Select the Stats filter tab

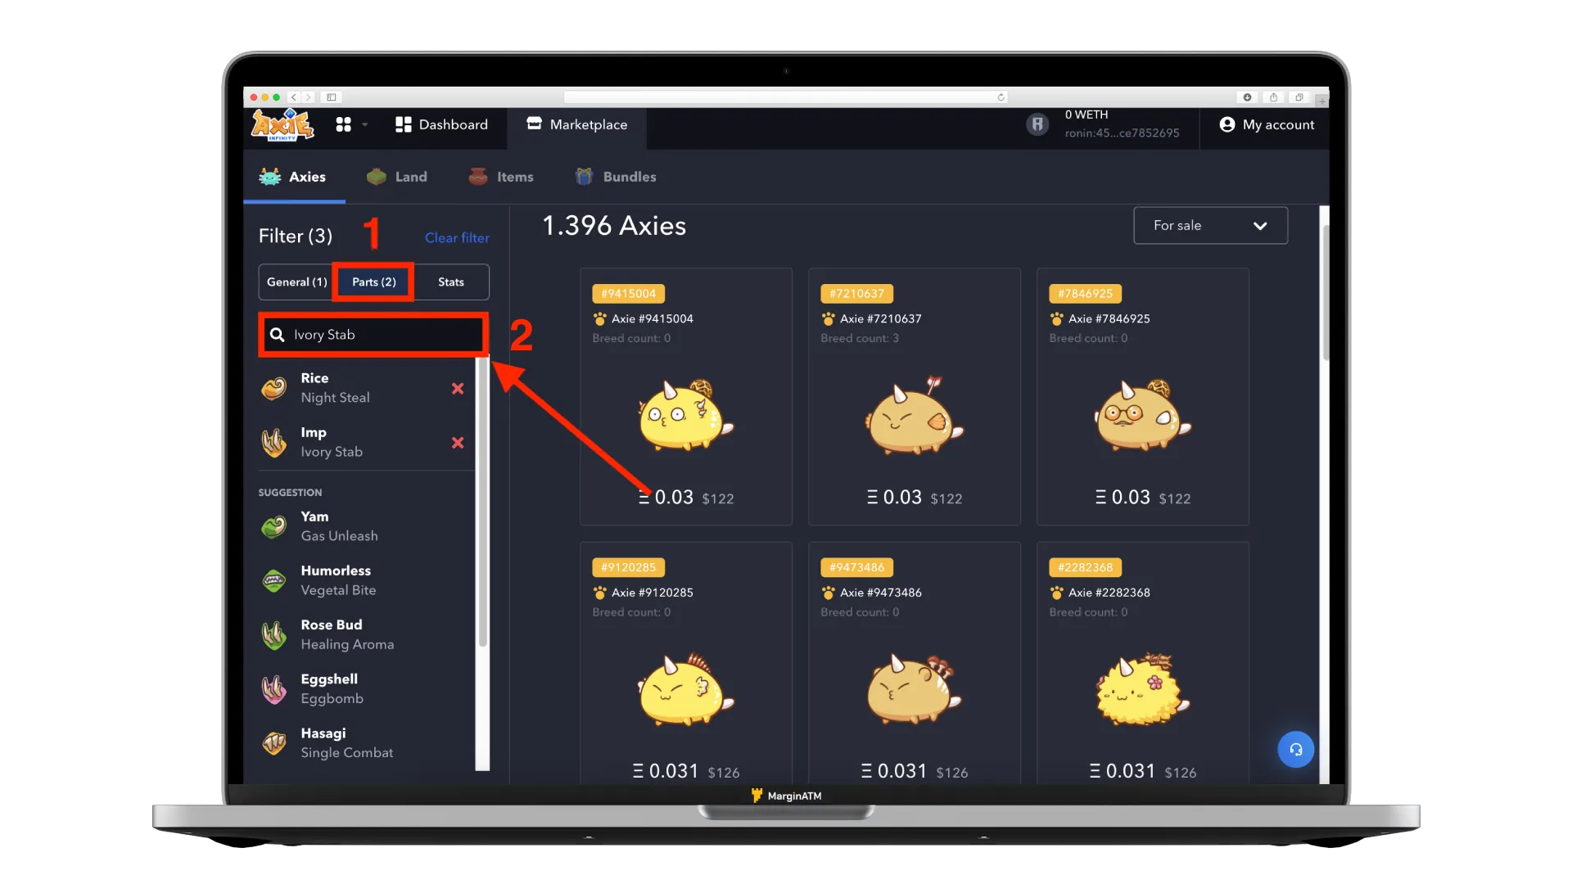451,282
